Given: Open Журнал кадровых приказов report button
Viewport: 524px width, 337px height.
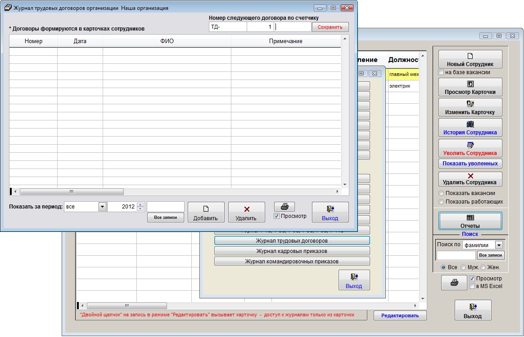Looking at the screenshot, I should pyautogui.click(x=292, y=251).
